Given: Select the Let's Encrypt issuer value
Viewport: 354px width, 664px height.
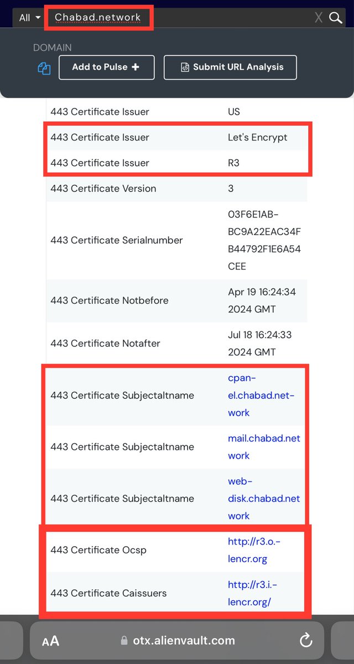Looking at the screenshot, I should (257, 137).
